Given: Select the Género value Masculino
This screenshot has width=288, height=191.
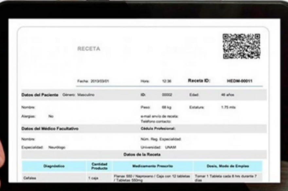Looking at the screenshot, I should click(x=86, y=95).
